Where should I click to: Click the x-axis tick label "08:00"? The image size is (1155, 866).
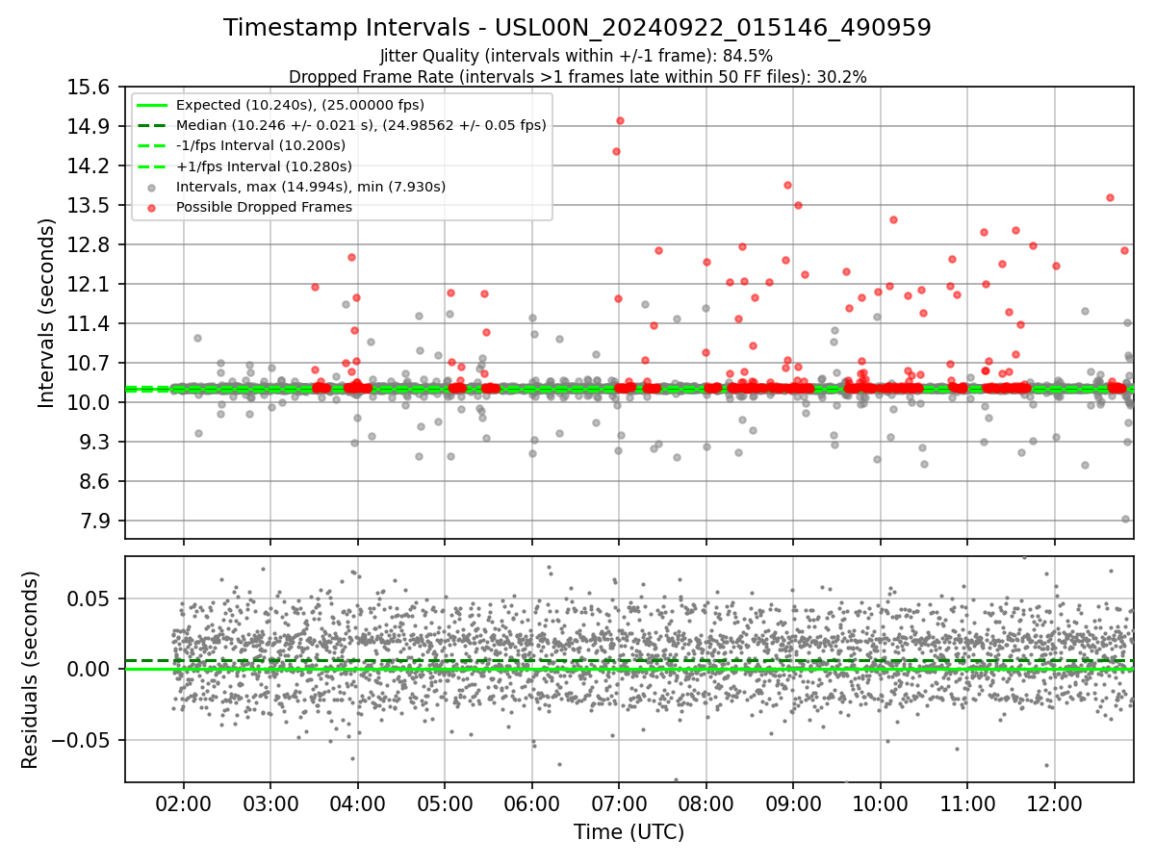pos(706,803)
